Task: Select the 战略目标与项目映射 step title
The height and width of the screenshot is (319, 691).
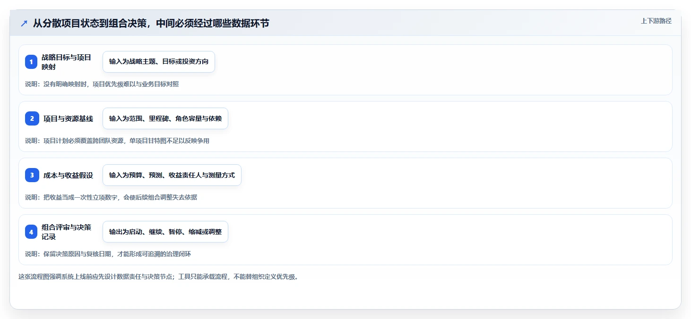Action: 67,62
